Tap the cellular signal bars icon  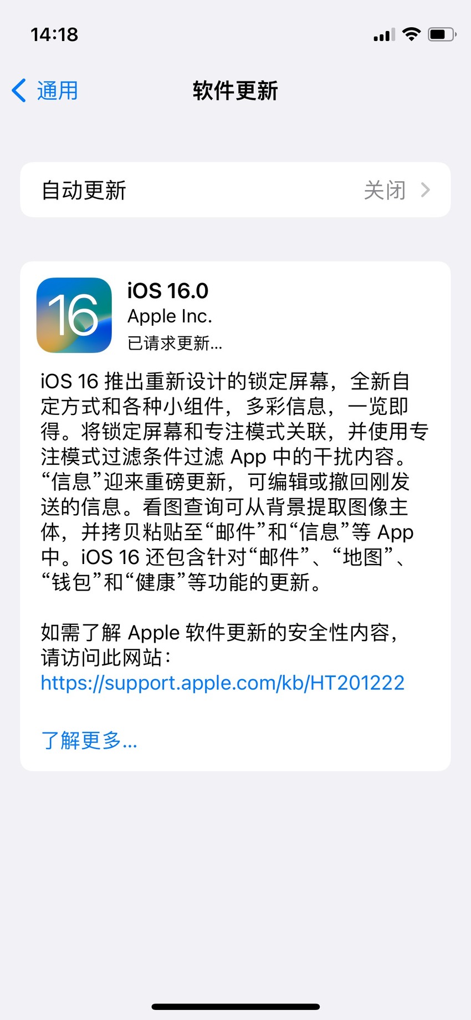(x=384, y=35)
